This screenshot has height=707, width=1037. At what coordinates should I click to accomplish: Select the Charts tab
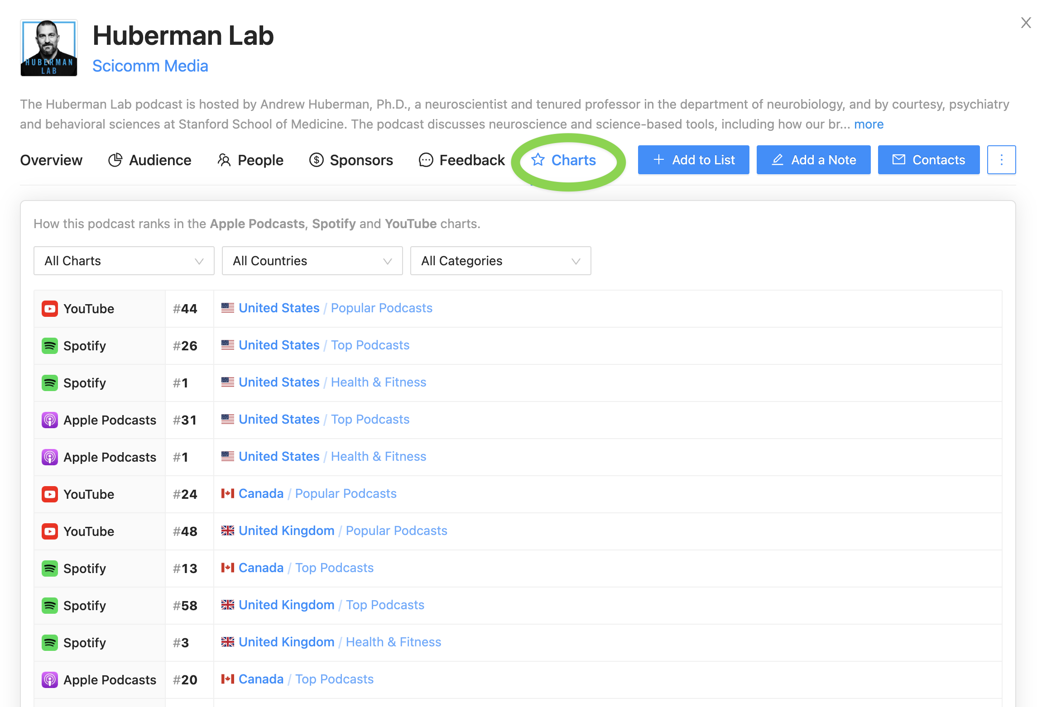click(x=563, y=160)
